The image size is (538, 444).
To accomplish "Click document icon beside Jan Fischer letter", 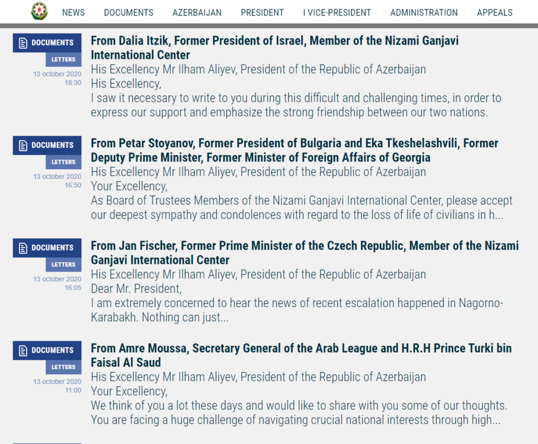I will coord(23,248).
